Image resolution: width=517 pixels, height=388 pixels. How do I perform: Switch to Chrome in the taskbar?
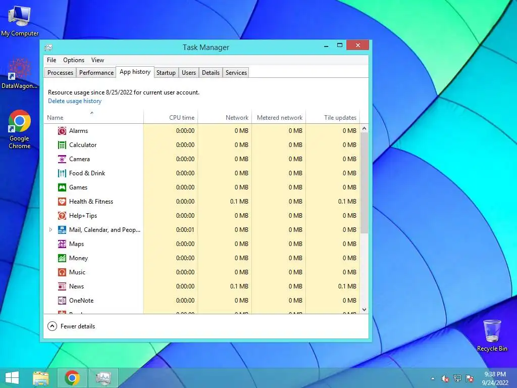[72, 378]
